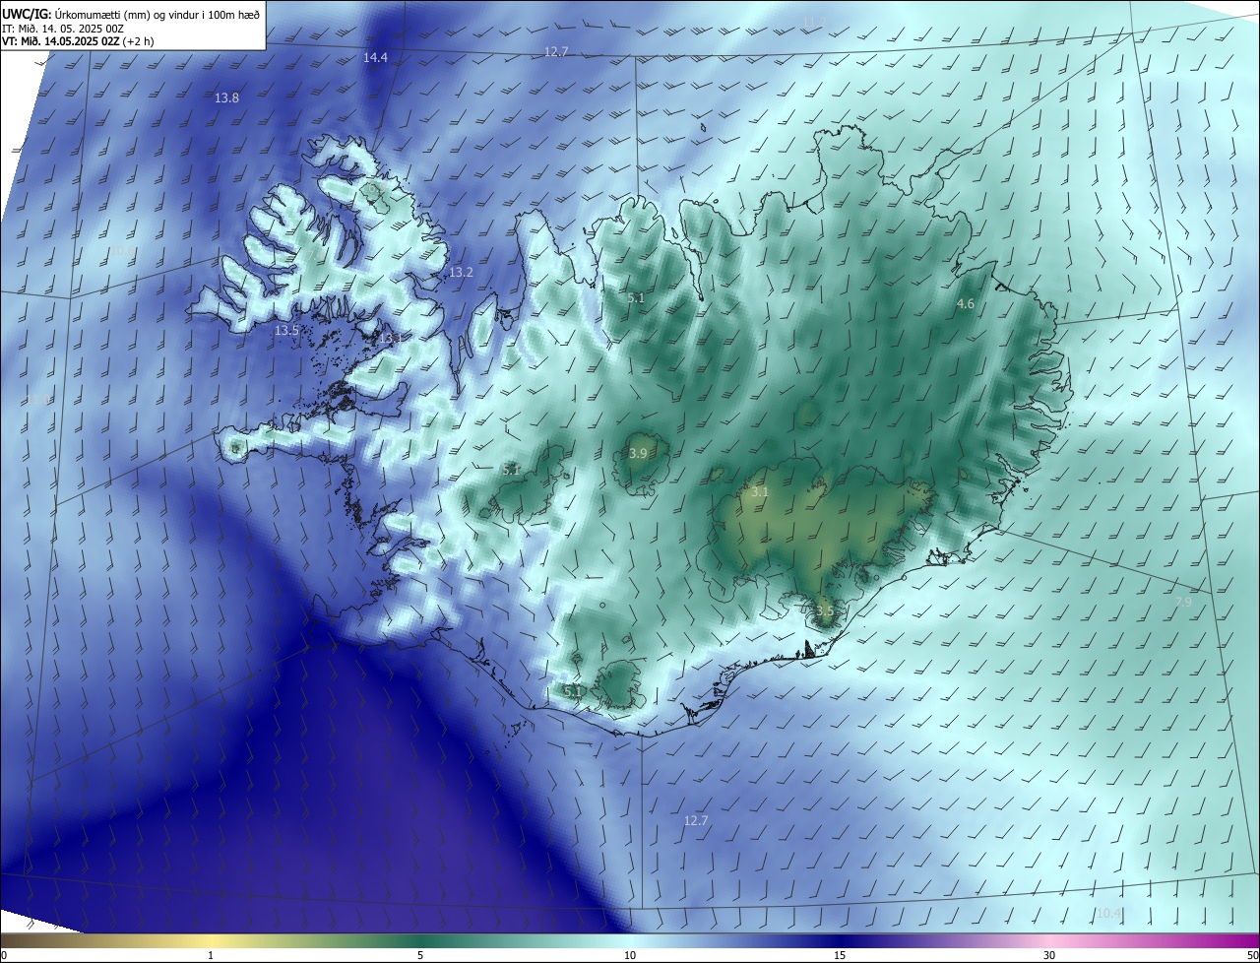Screen dimensions: 1260x963
Task: Click the 10.4 value label near the bottom-right corner
Action: pos(1108,913)
